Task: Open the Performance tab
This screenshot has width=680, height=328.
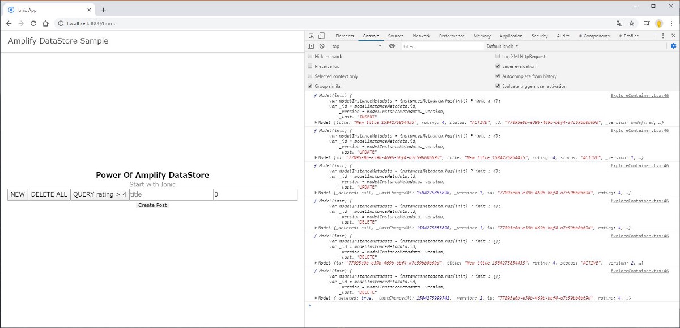Action: pos(452,36)
